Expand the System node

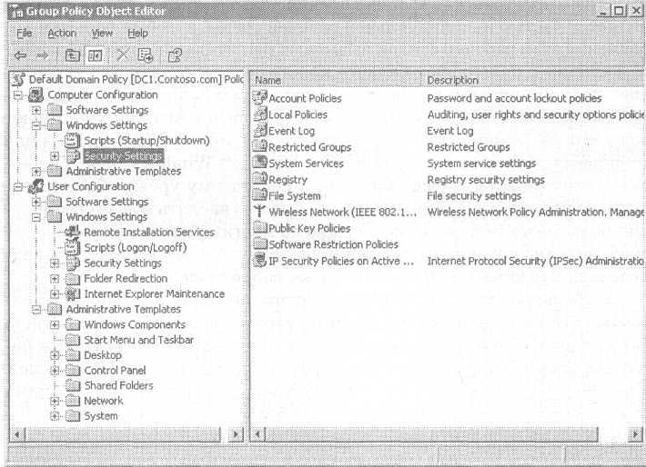(55, 416)
